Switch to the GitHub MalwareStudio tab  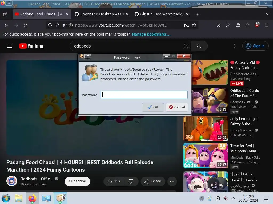click(161, 14)
